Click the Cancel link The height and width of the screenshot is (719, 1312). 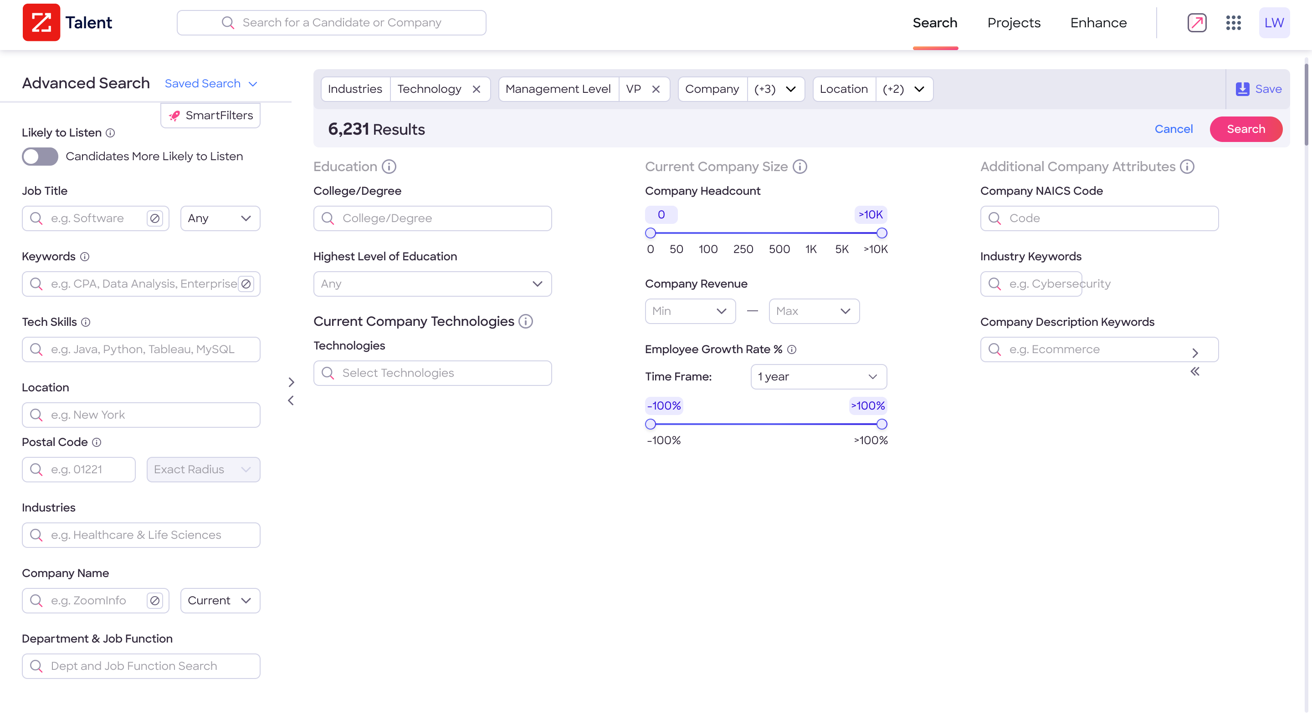pyautogui.click(x=1173, y=129)
